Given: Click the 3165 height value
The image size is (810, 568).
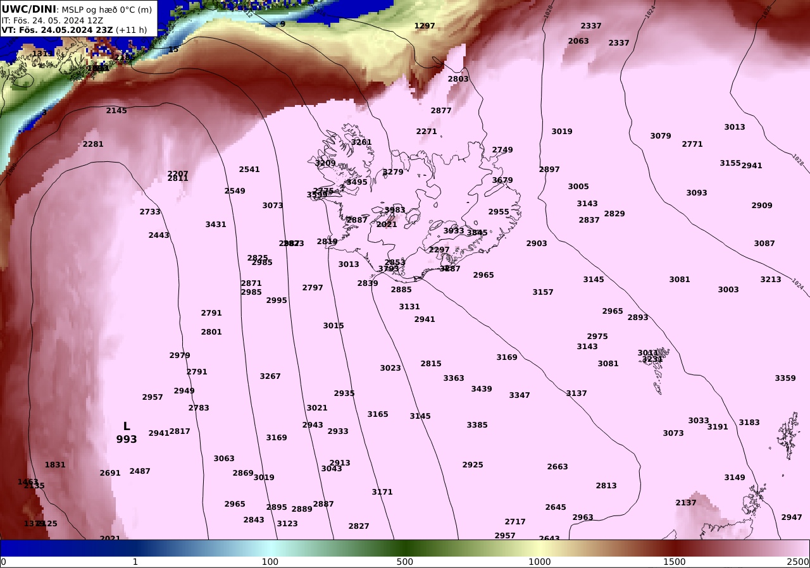Looking at the screenshot, I should point(378,414).
